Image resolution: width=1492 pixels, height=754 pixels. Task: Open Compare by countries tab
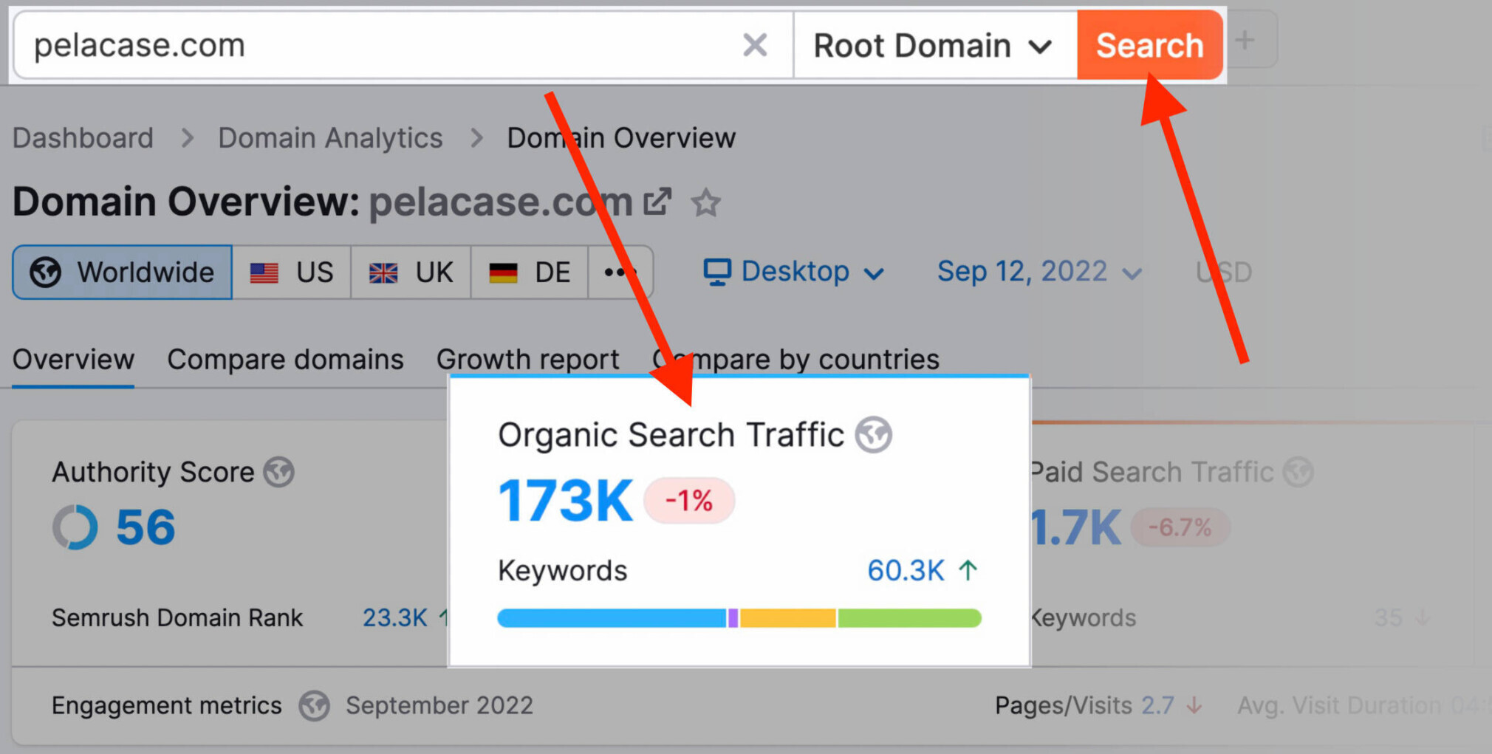tap(795, 360)
